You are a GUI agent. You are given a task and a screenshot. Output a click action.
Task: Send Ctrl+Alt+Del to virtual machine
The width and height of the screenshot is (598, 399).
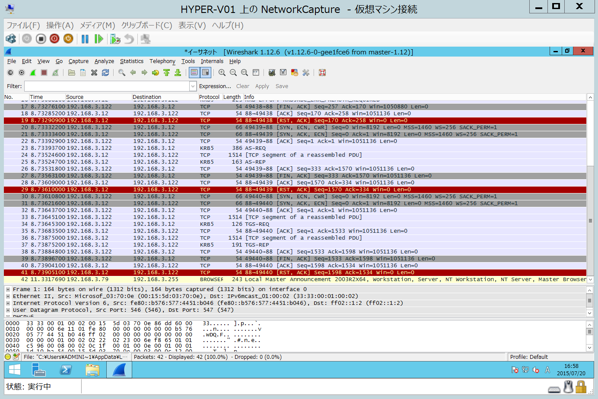11,39
